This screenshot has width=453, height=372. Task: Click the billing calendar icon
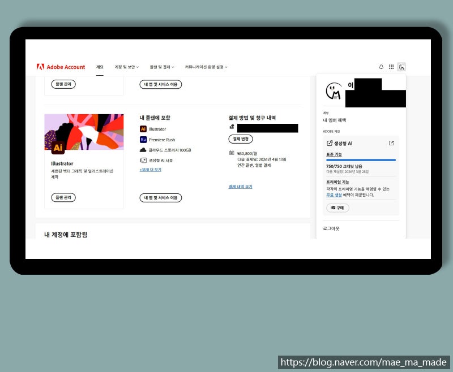coord(232,153)
